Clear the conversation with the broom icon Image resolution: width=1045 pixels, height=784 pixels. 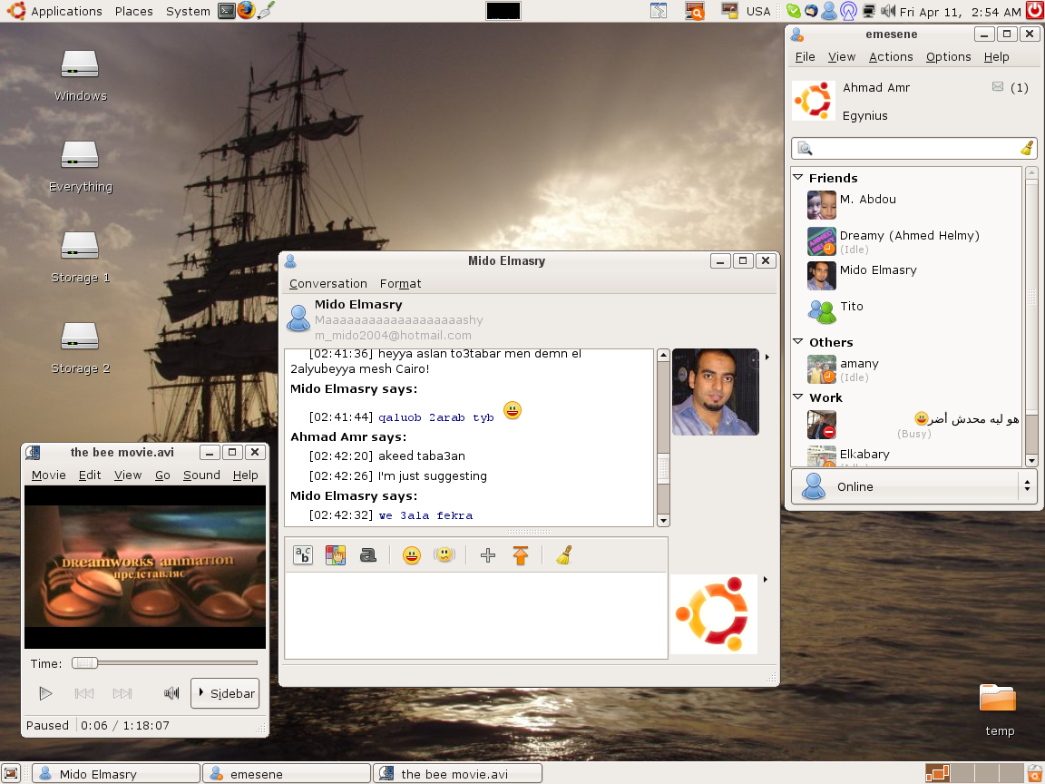(563, 555)
